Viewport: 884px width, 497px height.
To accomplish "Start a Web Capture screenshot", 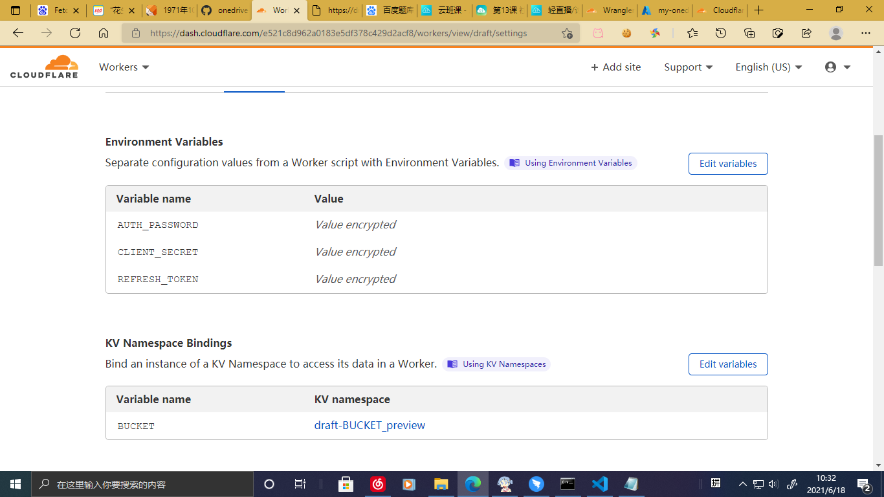I will click(778, 32).
